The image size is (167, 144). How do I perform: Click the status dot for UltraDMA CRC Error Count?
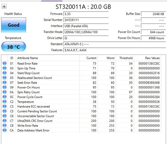[5, 121]
